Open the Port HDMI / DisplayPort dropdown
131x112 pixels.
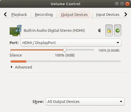(71, 43)
